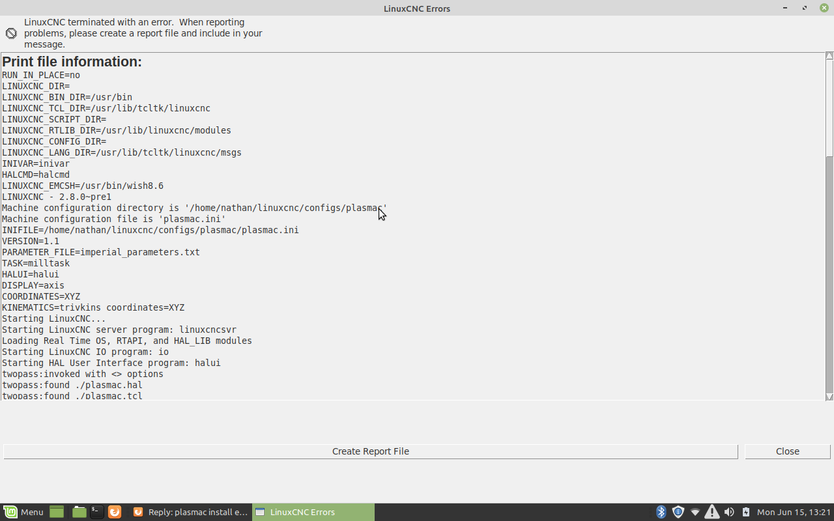The height and width of the screenshot is (521, 834).
Task: Click the line 'DISPLAY=axis'
Action: 33,285
